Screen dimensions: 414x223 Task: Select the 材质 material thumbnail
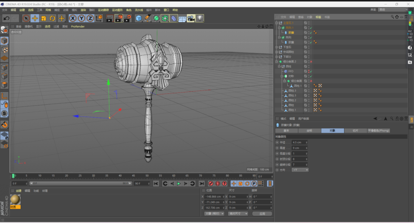tap(15, 200)
